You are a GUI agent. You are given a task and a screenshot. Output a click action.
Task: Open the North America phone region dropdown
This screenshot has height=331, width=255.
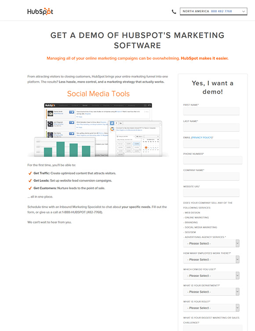pos(213,11)
